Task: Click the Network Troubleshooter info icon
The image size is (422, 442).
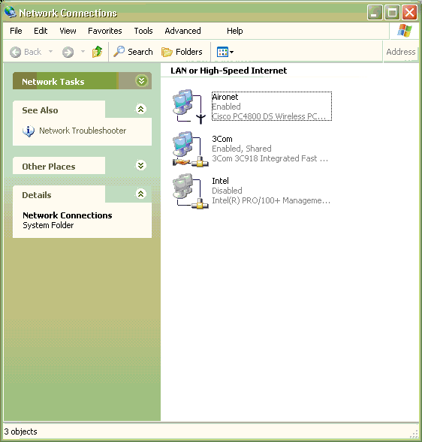Action: click(29, 131)
